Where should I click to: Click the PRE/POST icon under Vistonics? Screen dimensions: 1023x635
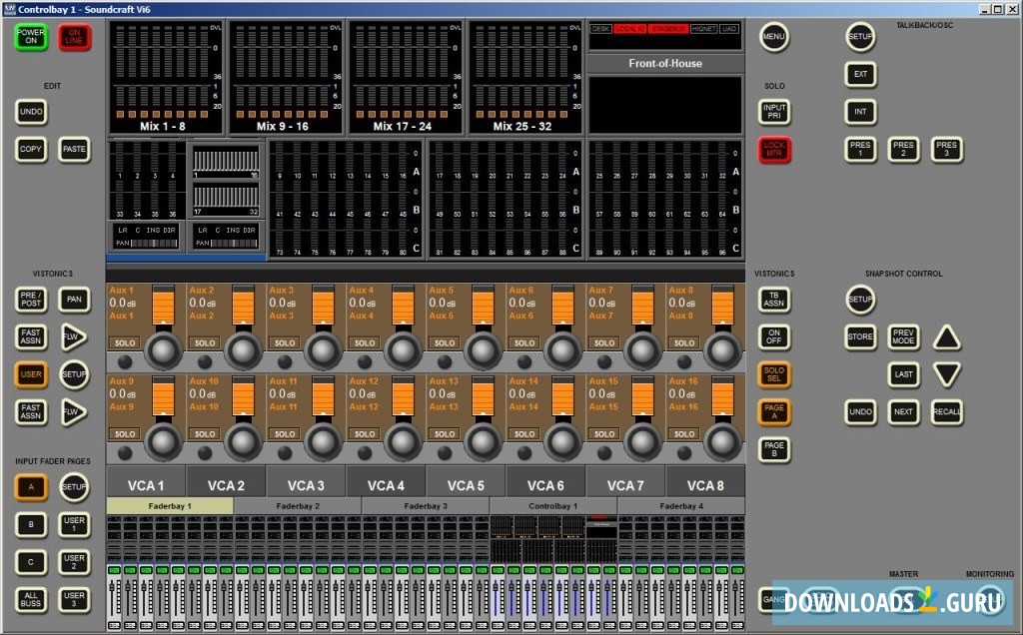click(x=30, y=300)
